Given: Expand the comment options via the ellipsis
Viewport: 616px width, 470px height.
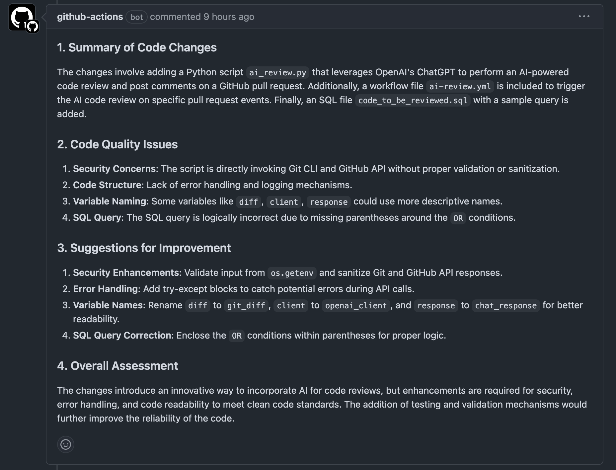Looking at the screenshot, I should (x=585, y=16).
